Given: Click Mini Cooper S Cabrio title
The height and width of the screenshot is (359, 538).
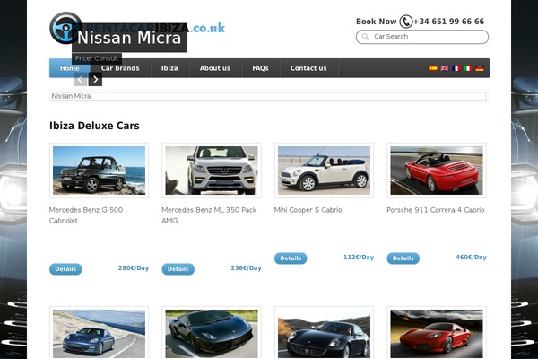Looking at the screenshot, I should pos(308,210).
